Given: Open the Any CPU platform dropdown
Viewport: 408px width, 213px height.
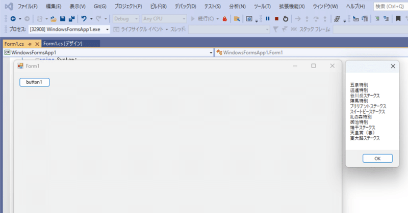Looking at the screenshot, I should [164, 19].
